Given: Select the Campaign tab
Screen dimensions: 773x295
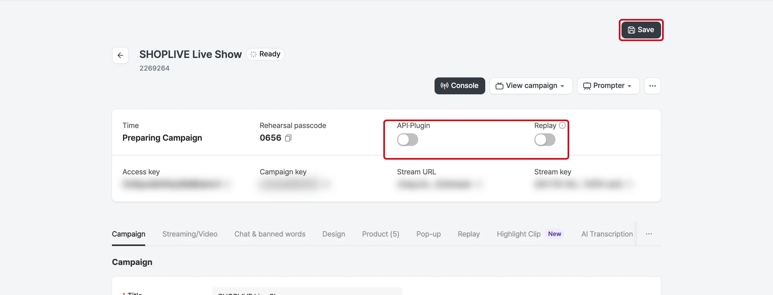Looking at the screenshot, I should [x=128, y=234].
